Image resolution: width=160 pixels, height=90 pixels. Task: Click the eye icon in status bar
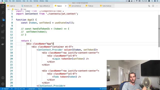[12, 89]
